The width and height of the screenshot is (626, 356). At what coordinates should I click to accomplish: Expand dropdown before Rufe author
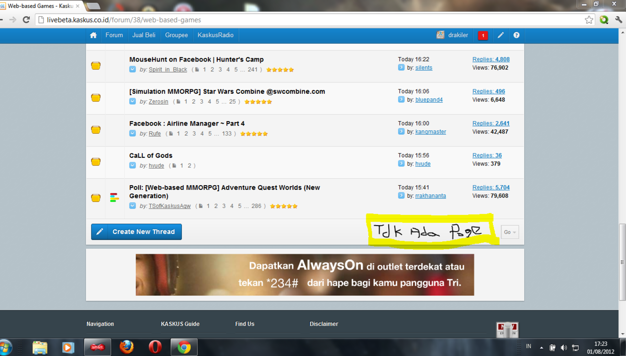133,134
